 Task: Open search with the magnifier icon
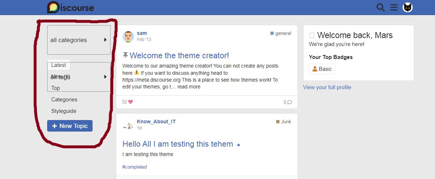[380, 8]
